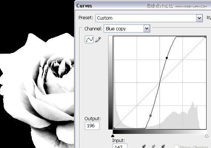211x148 pixels.
Task: Click the black point slider triangle
Action: tap(113, 136)
